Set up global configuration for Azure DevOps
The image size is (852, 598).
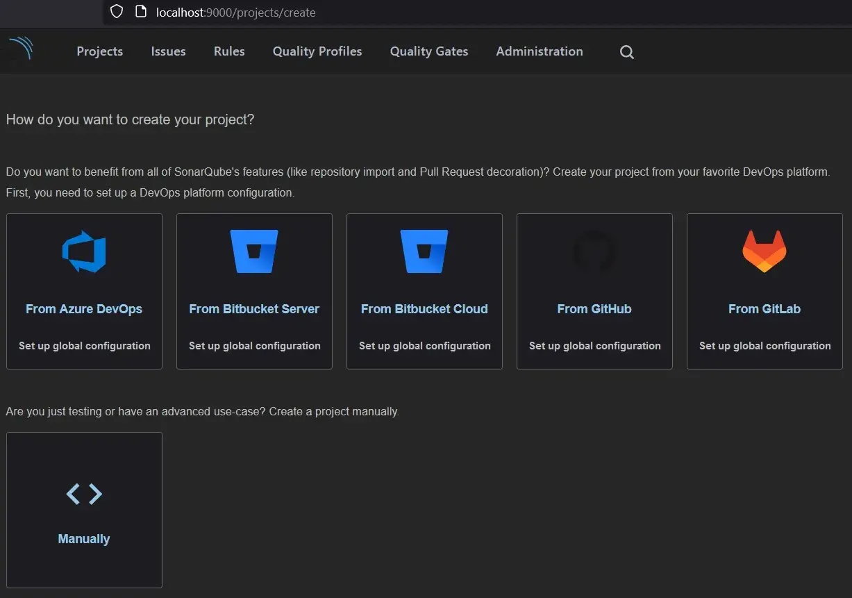click(x=85, y=346)
